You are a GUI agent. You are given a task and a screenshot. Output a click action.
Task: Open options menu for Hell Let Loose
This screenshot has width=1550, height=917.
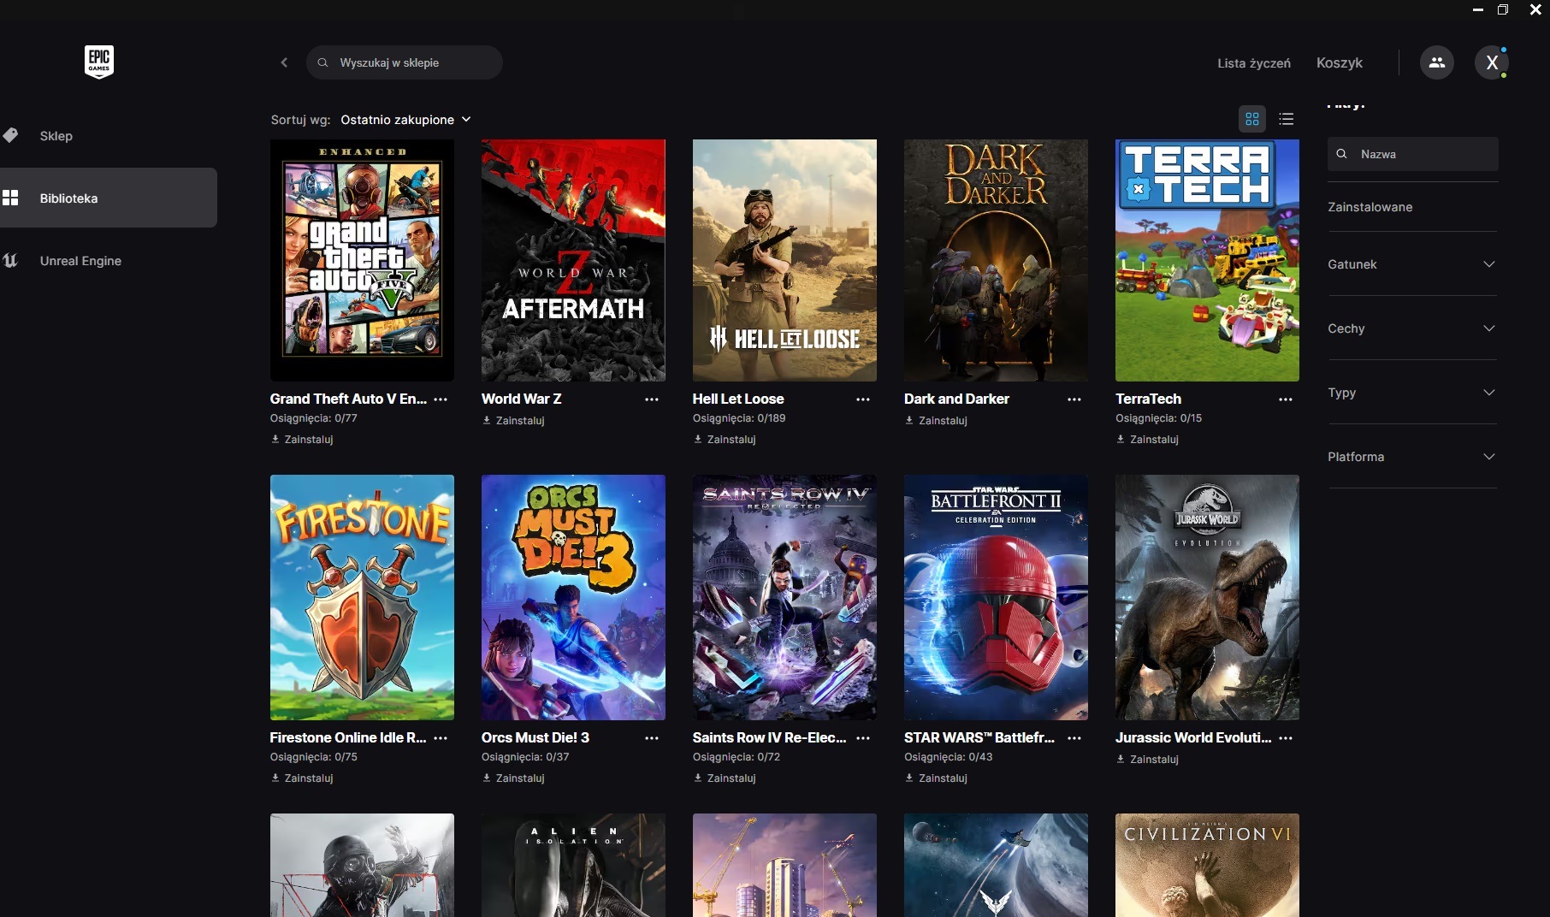coord(863,399)
